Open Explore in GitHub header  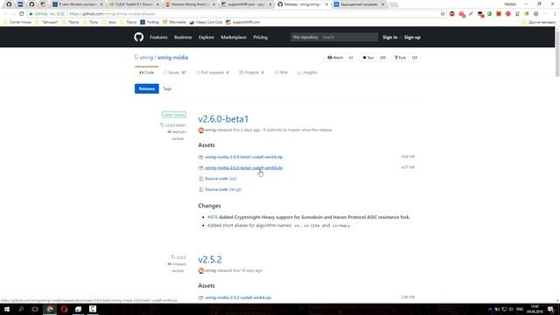206,37
